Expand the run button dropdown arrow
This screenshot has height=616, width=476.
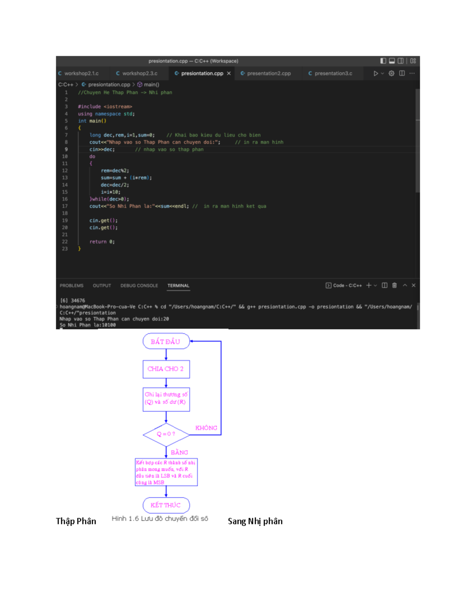382,73
